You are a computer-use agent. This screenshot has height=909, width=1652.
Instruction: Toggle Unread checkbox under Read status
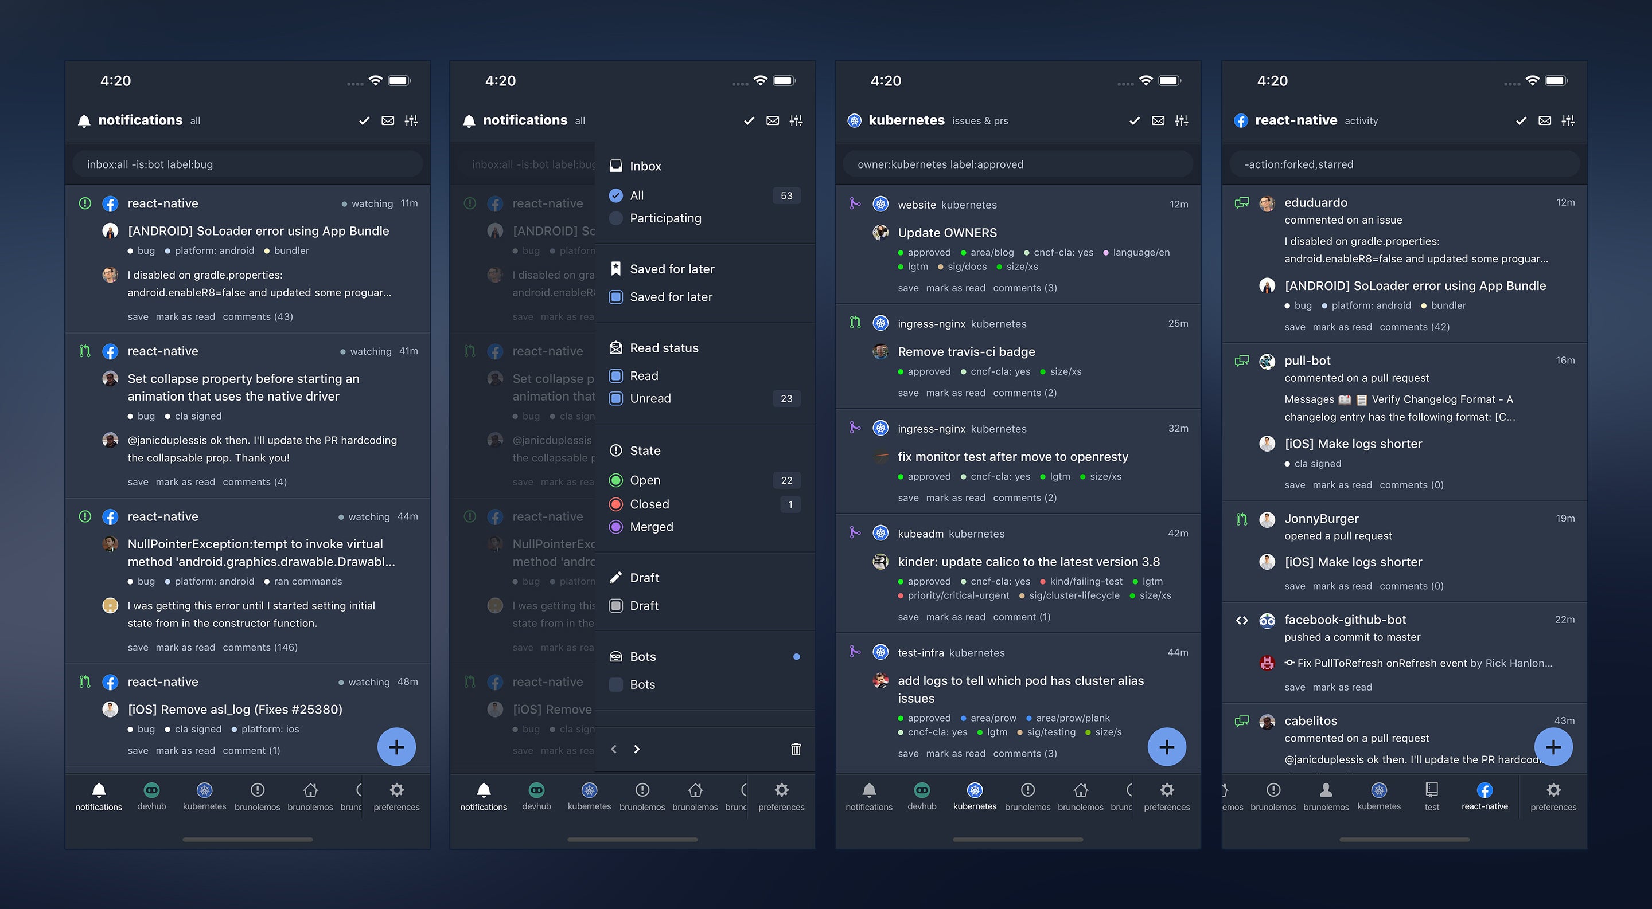point(615,398)
